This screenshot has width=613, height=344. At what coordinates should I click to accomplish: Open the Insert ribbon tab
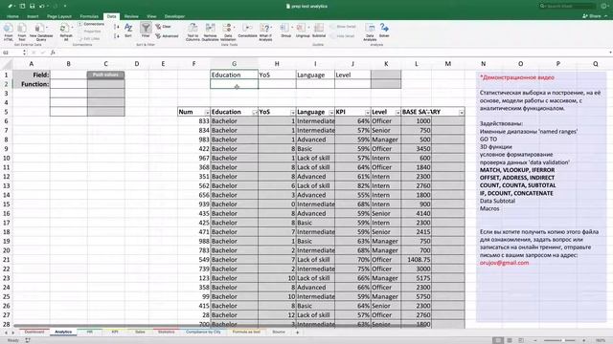[x=33, y=16]
